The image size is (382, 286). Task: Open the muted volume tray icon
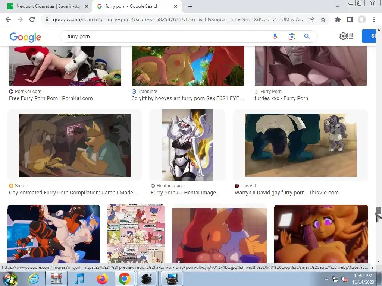(344, 279)
